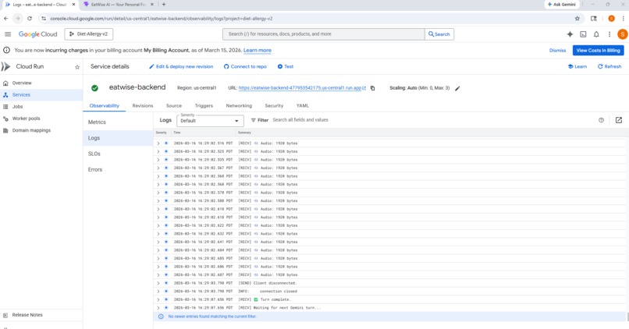Select Metrics in observability sidebar

(97, 122)
